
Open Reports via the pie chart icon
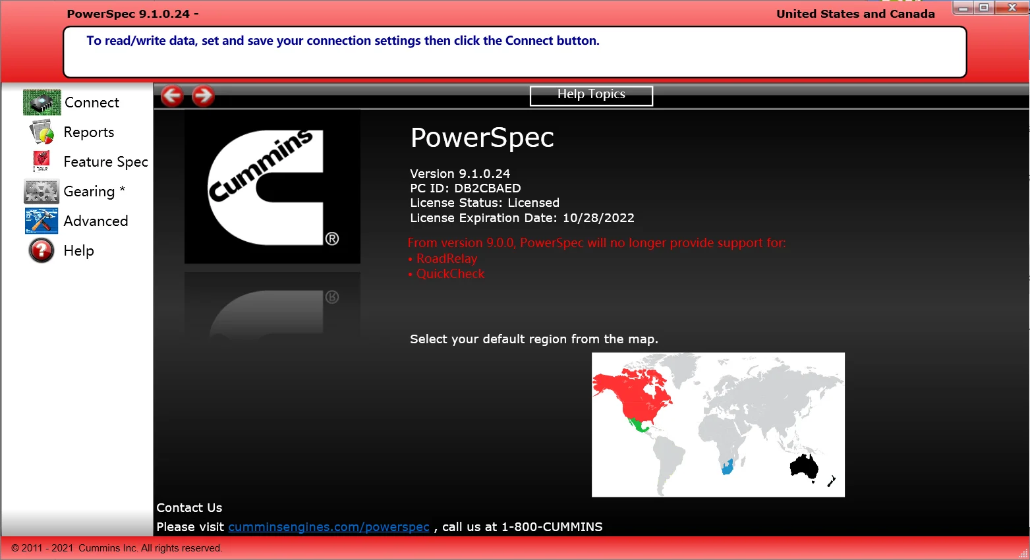(41, 132)
